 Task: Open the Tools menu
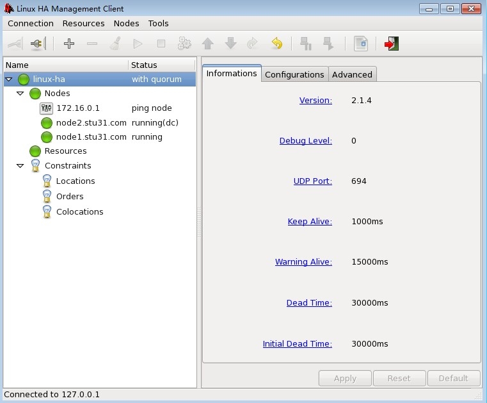point(159,23)
